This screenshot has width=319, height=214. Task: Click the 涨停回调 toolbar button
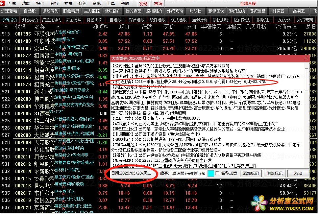[216, 11]
